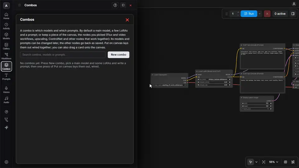This screenshot has width=299, height=168.
Task: Increase width in Empty Latent Image with right arrow
Action: (271, 103)
